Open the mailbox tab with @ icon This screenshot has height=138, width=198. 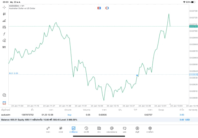tap(112, 130)
